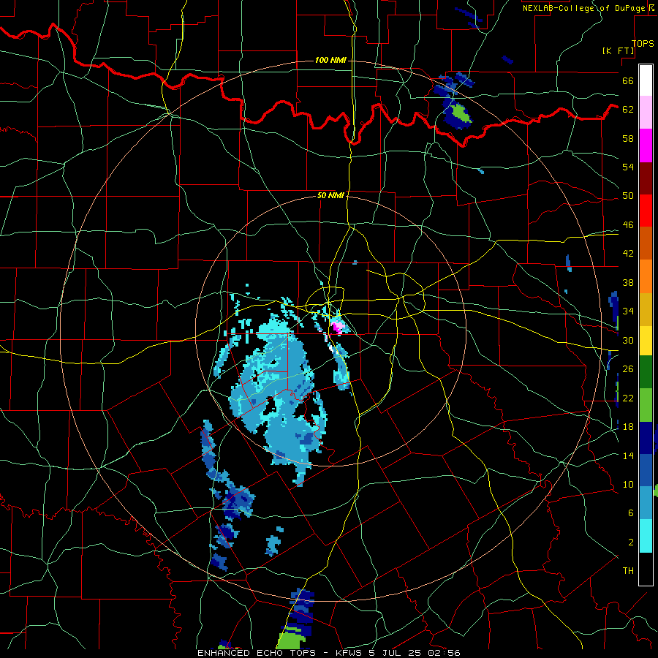The width and height of the screenshot is (658, 658).
Task: Click the "22" legend value
Action: (x=628, y=398)
